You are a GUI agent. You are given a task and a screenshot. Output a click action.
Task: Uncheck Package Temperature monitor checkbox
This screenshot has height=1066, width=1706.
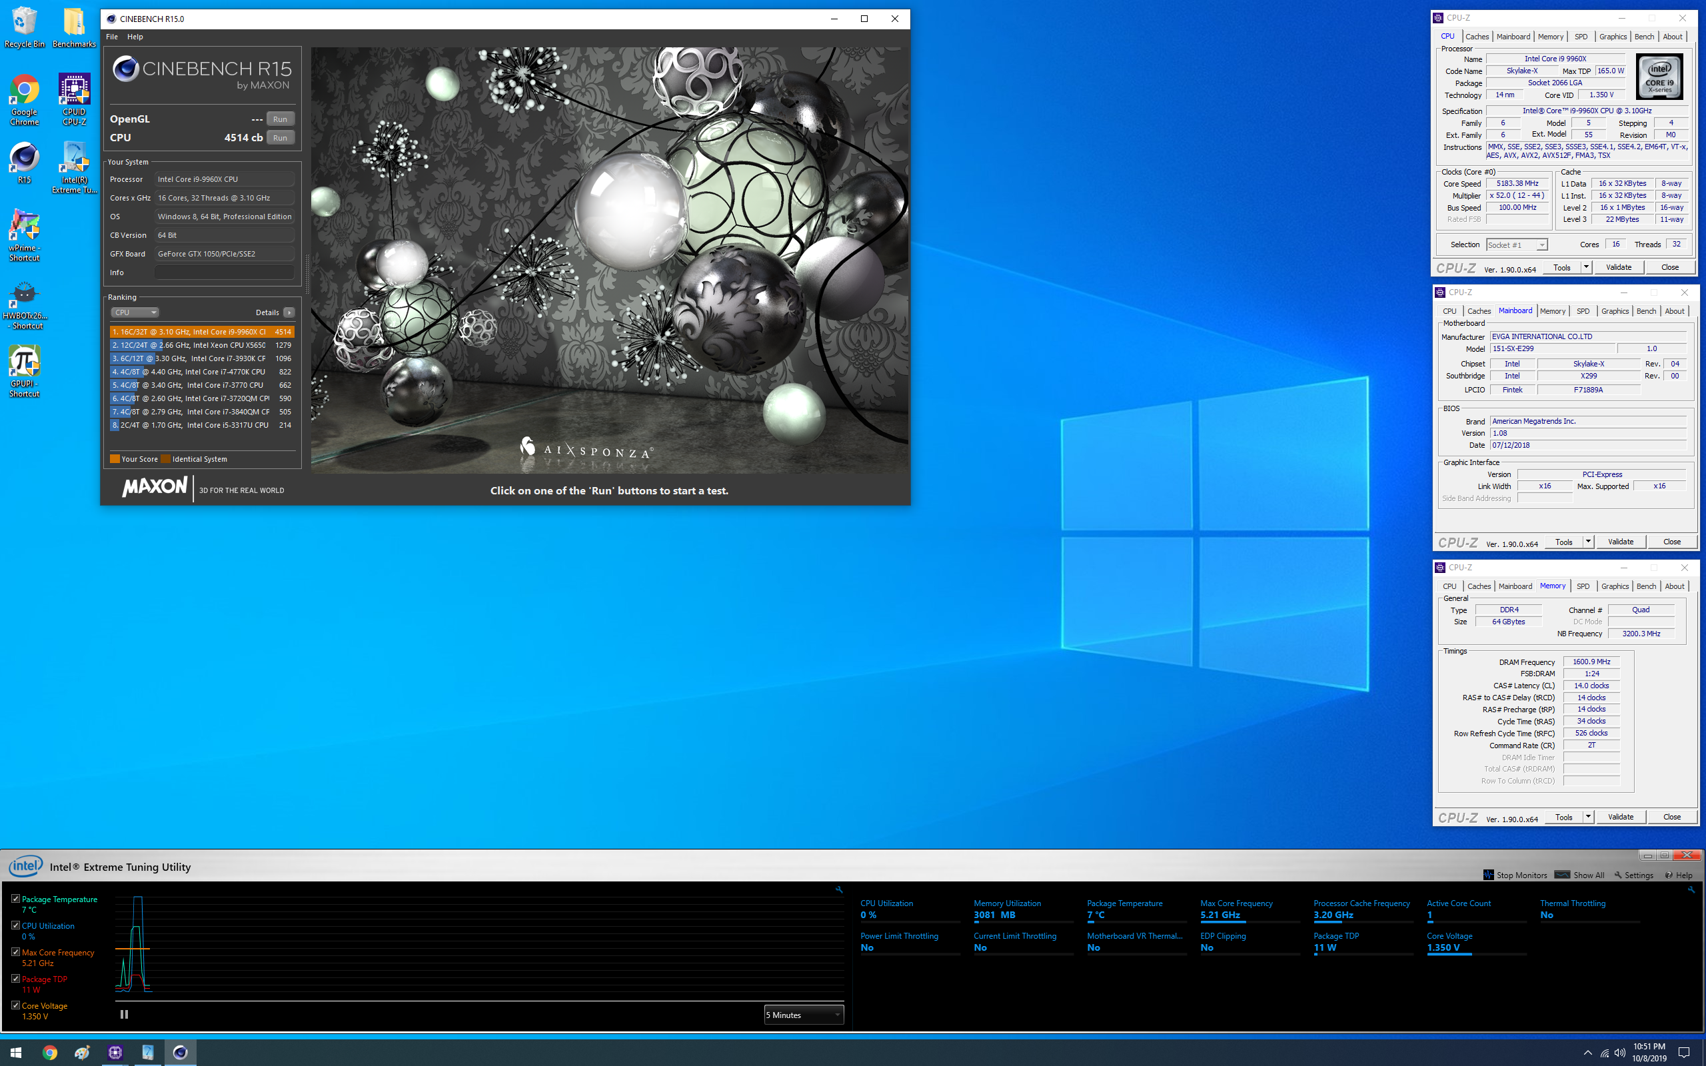pos(15,899)
